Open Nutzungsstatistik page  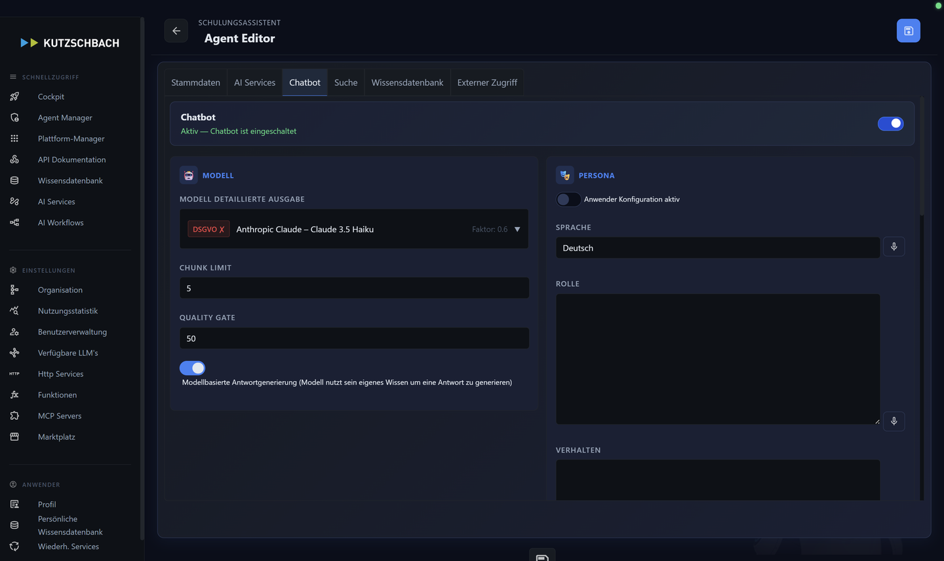coord(68,310)
